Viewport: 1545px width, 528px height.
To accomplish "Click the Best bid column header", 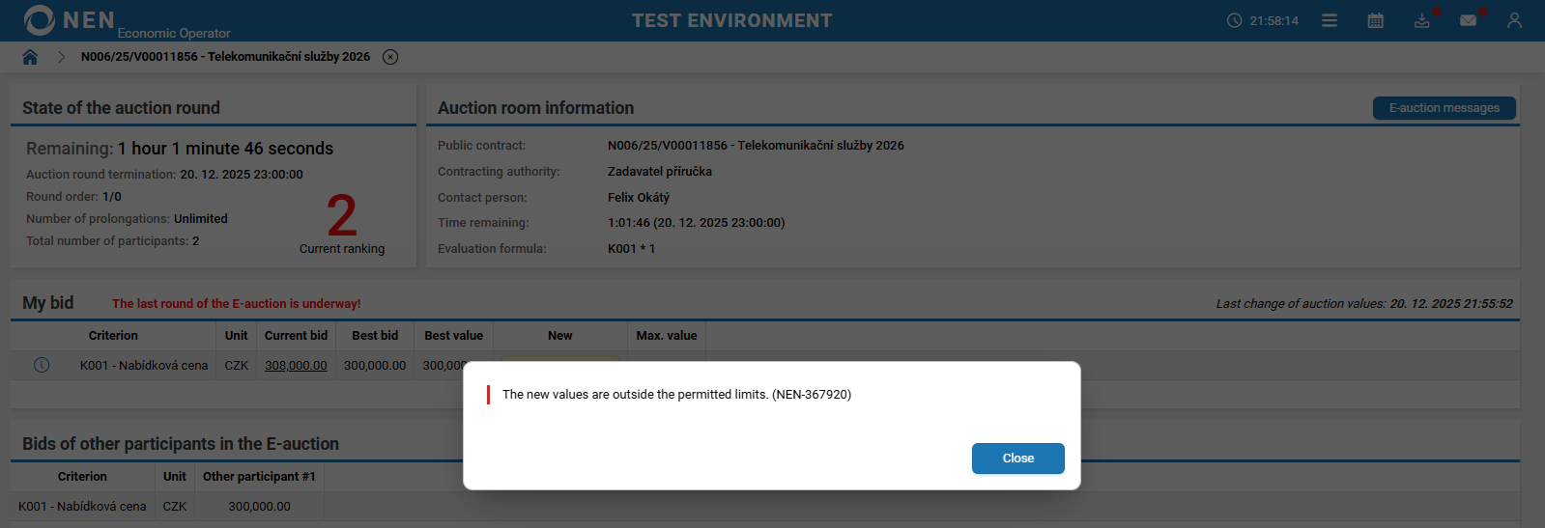I will click(x=375, y=336).
